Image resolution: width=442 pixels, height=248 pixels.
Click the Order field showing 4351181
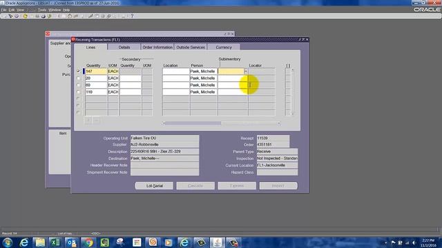273,145
